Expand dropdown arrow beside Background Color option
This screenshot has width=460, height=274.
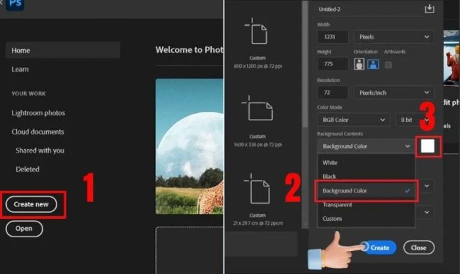(427, 186)
